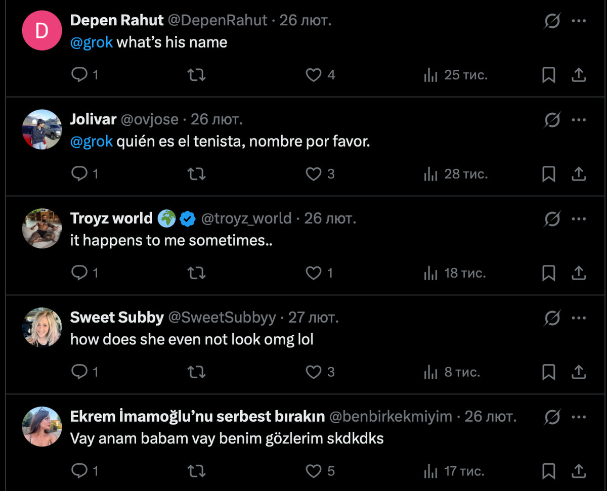
Task: Open more options menu on Depen Rahut tweet
Action: pyautogui.click(x=578, y=21)
